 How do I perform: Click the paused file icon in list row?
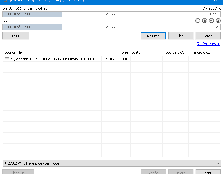pyautogui.click(x=7, y=59)
